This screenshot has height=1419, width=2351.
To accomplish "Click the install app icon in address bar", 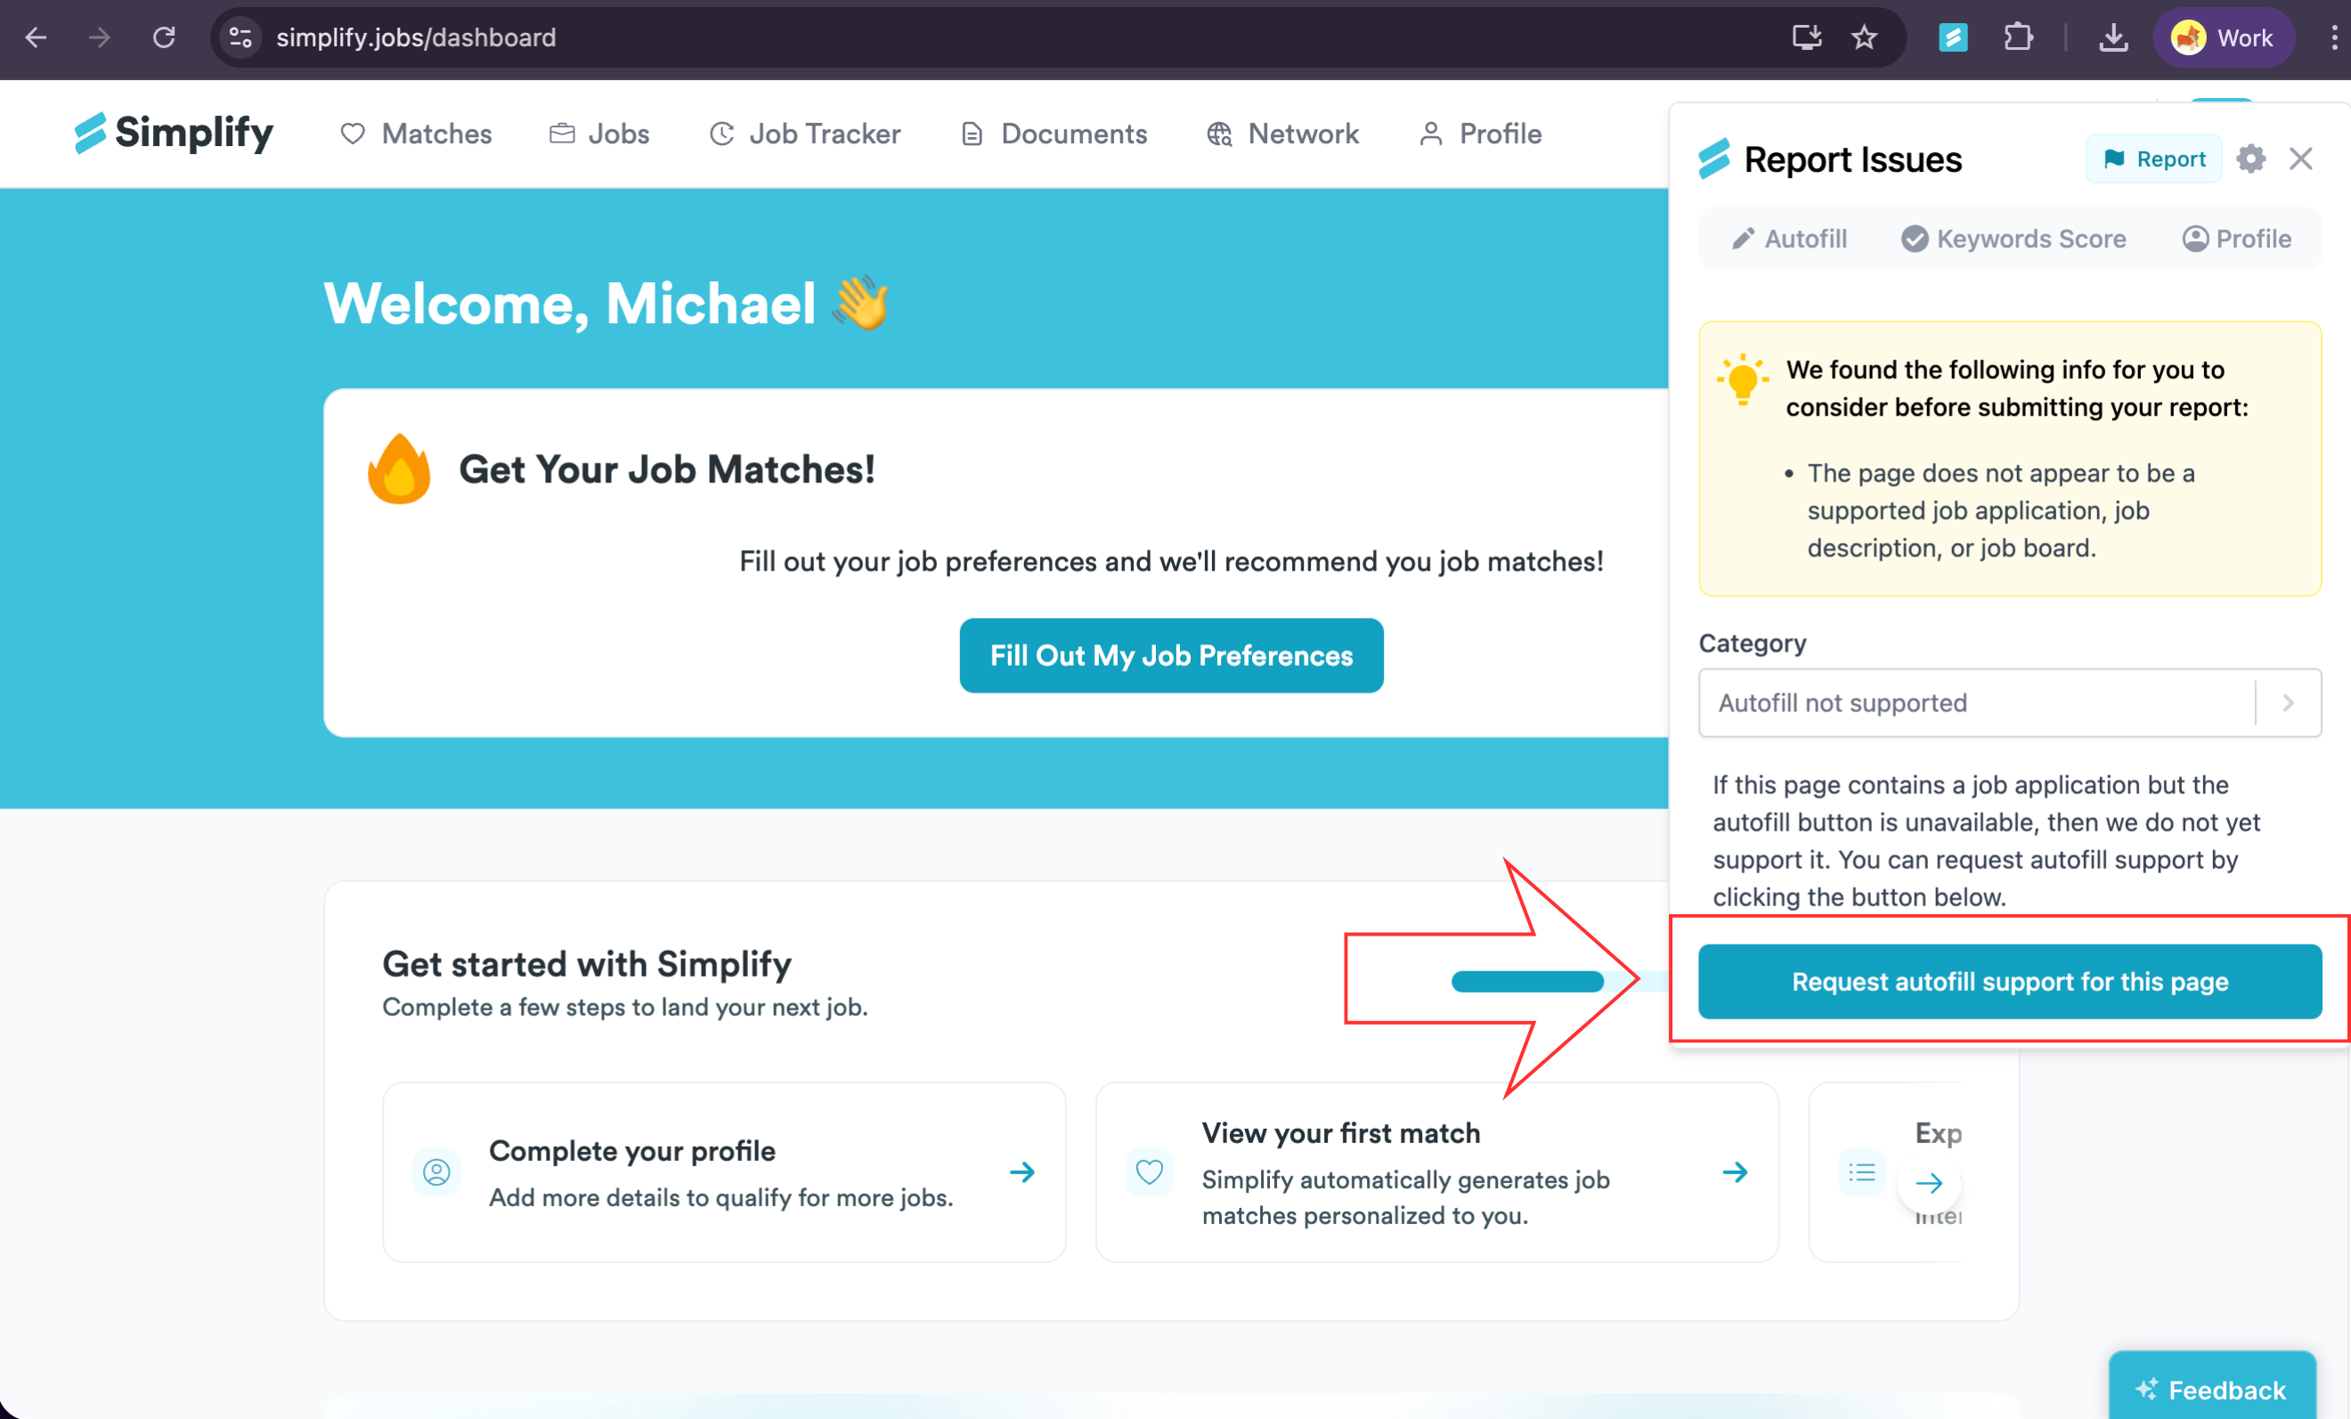I will (x=1806, y=38).
